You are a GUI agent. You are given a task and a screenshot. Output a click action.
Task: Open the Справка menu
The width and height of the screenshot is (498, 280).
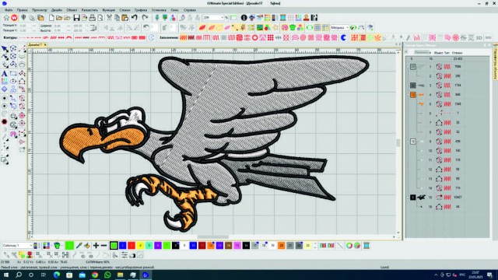click(190, 10)
